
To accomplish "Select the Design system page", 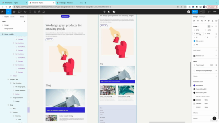I will pyautogui.click(x=9, y=29).
